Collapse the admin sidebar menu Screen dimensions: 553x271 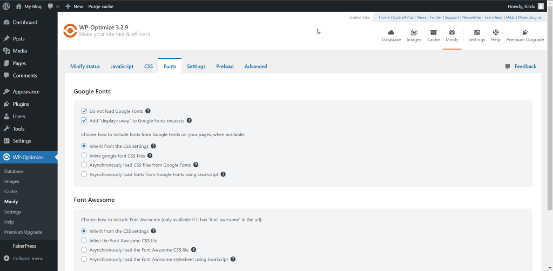pyautogui.click(x=23, y=258)
